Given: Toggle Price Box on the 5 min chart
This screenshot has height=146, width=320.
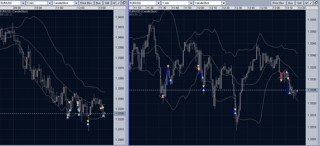Looking at the screenshot, I should pos(86,3).
